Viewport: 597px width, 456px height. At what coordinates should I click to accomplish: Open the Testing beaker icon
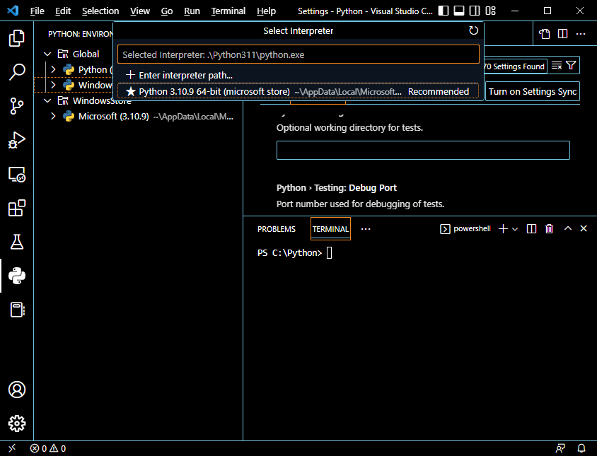17,242
